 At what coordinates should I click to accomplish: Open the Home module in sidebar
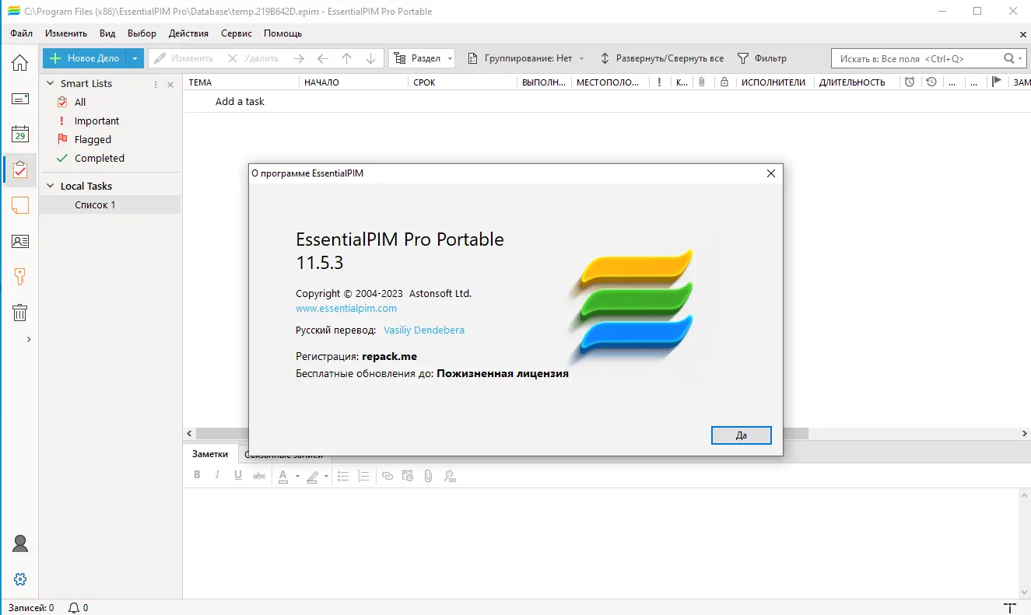click(19, 63)
